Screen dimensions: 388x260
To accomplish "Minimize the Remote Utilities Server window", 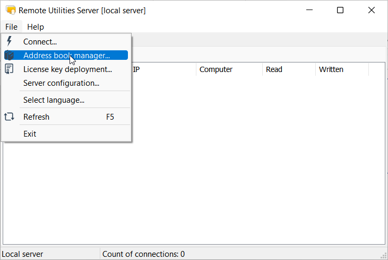I will pyautogui.click(x=309, y=10).
